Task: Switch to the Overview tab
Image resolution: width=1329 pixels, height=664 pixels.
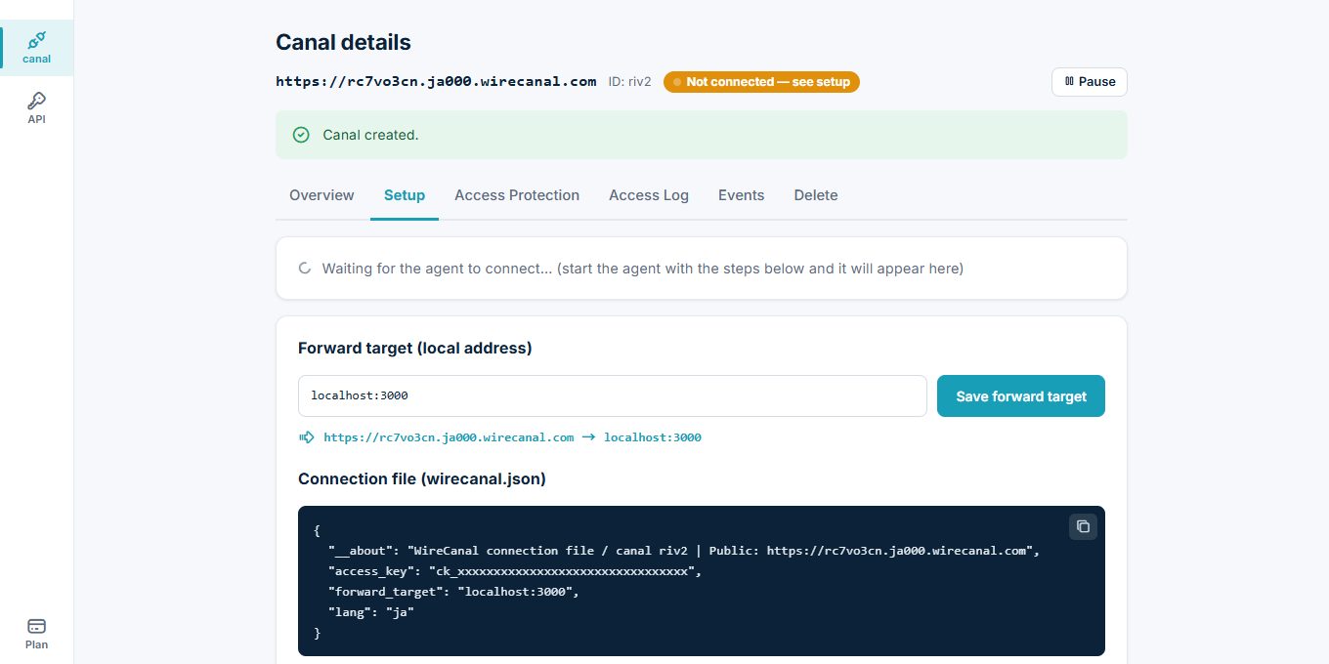Action: [x=322, y=195]
